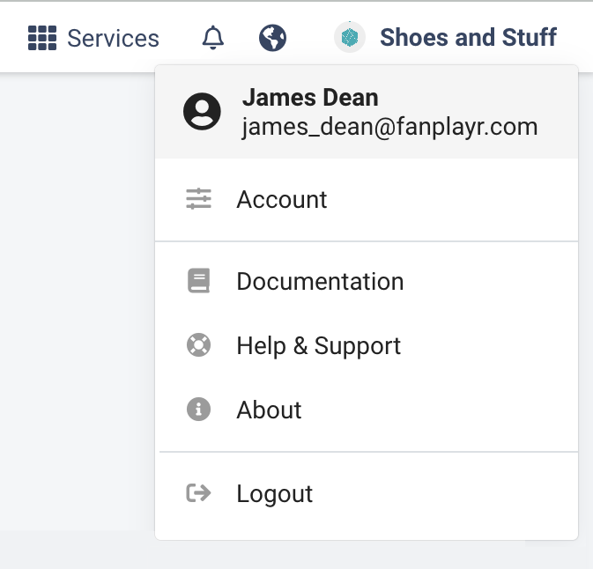
Task: Click the James Dean avatar icon
Action: point(202,112)
